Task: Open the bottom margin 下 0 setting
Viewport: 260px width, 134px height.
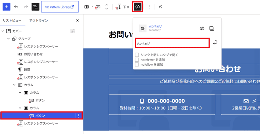Action: click(x=122, y=7)
